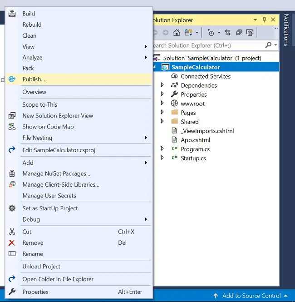The width and height of the screenshot is (295, 302).
Task: Click the Dependencies icon in the tree
Action: [x=174, y=85]
